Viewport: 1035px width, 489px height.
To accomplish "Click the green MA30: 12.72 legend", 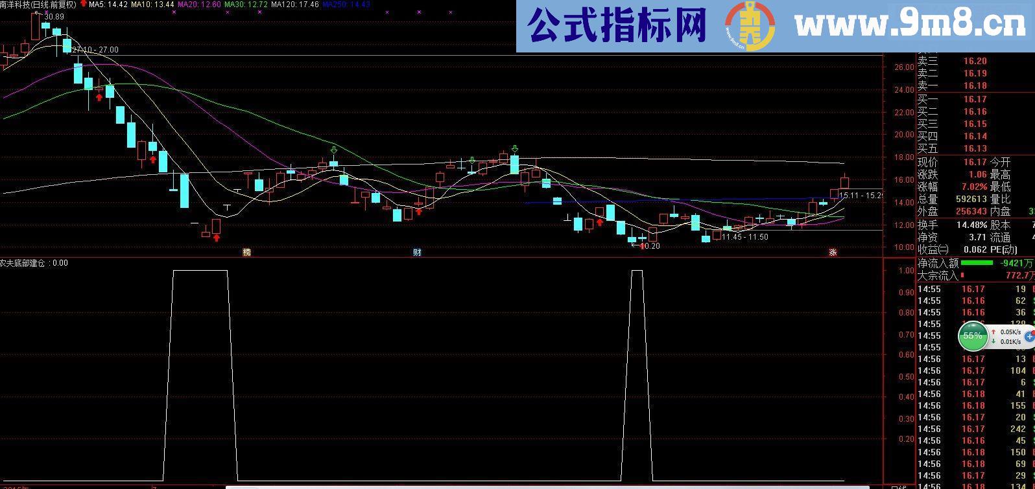I will (x=246, y=5).
